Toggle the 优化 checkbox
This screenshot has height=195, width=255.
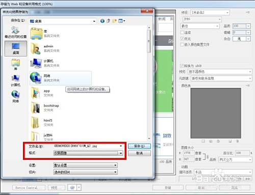(182, 39)
